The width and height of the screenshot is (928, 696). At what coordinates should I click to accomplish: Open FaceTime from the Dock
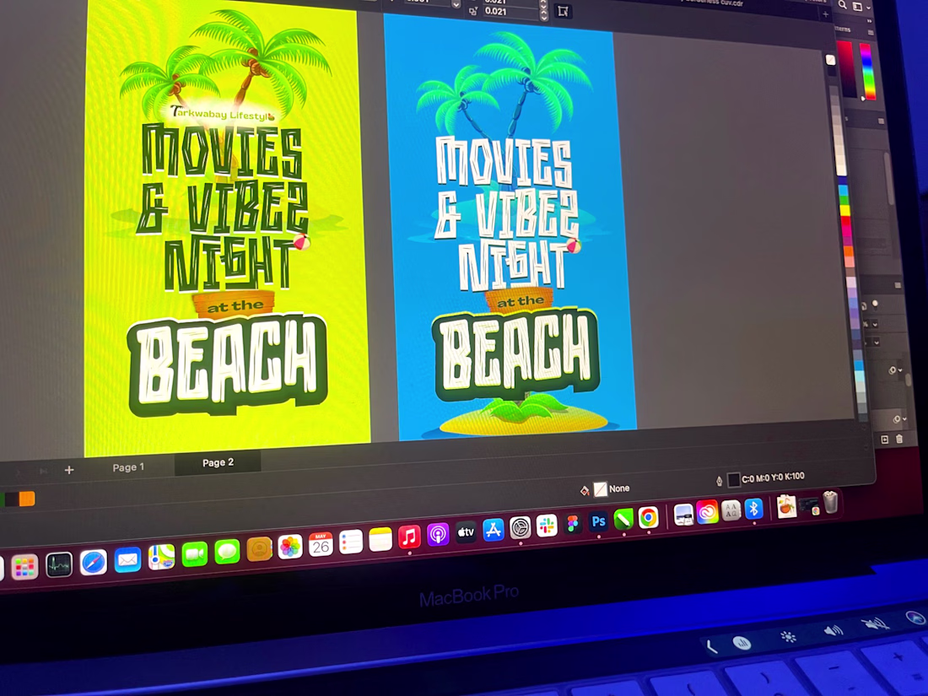pos(195,554)
